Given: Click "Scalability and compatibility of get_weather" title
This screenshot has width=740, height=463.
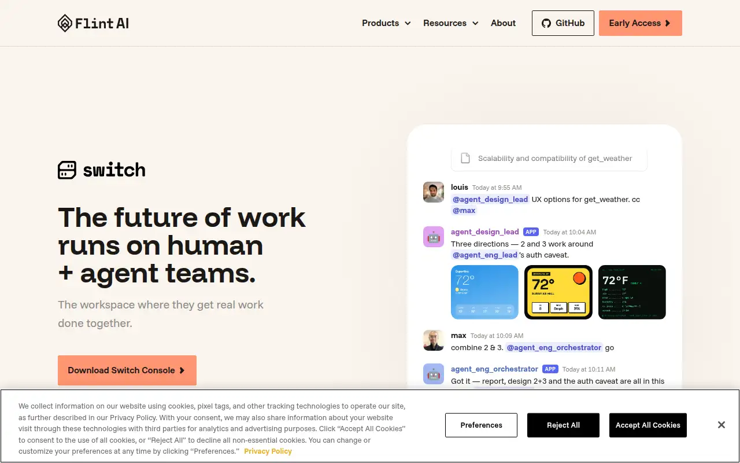Looking at the screenshot, I should coord(555,159).
